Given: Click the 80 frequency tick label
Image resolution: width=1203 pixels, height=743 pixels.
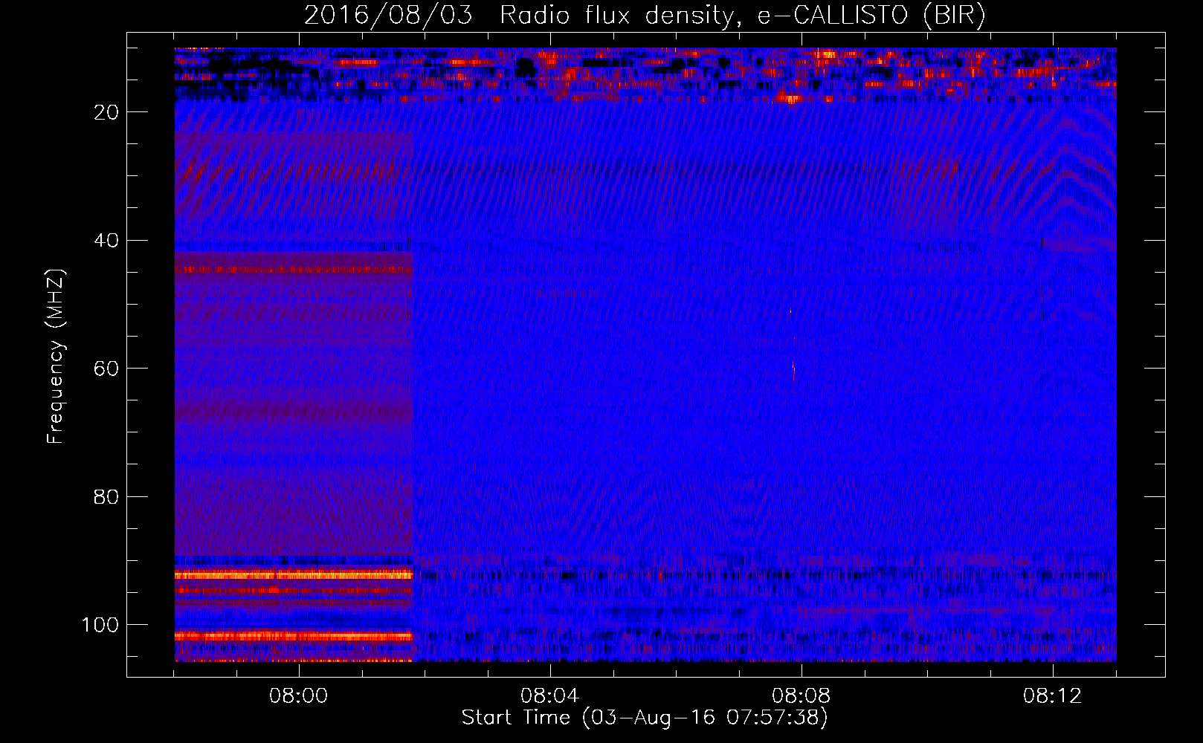Looking at the screenshot, I should pos(107,496).
